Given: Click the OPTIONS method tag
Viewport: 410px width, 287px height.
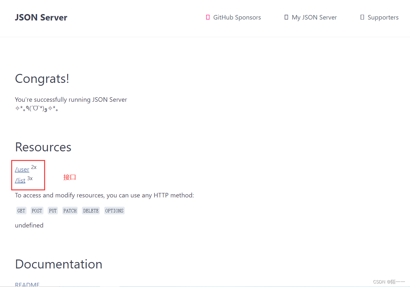Looking at the screenshot, I should point(114,211).
